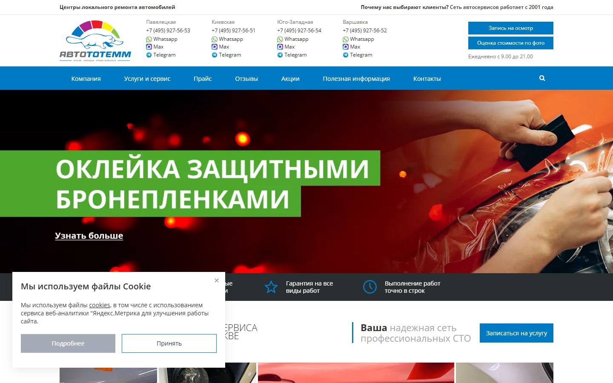Click Telegram text link under Киевская
Viewport: 613px width, 383px height.
pyautogui.click(x=230, y=55)
